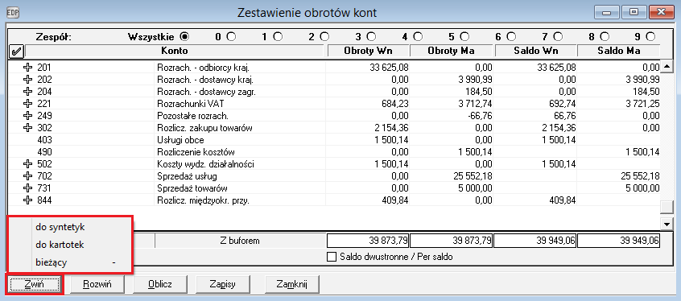Screen dimensions: 681x301
Task: Click the EDP application icon in title bar
Action: pos(14,12)
